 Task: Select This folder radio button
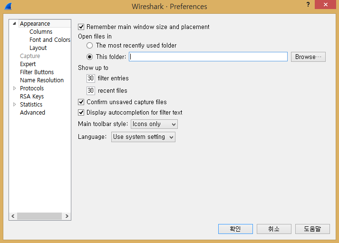point(90,57)
